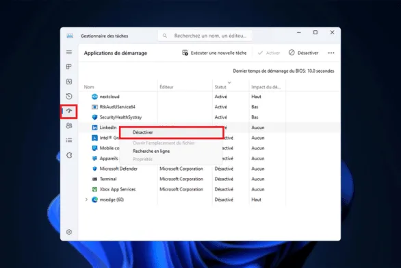401x268 pixels.
Task: Click the LinkedIn app icon
Action: tap(94, 127)
